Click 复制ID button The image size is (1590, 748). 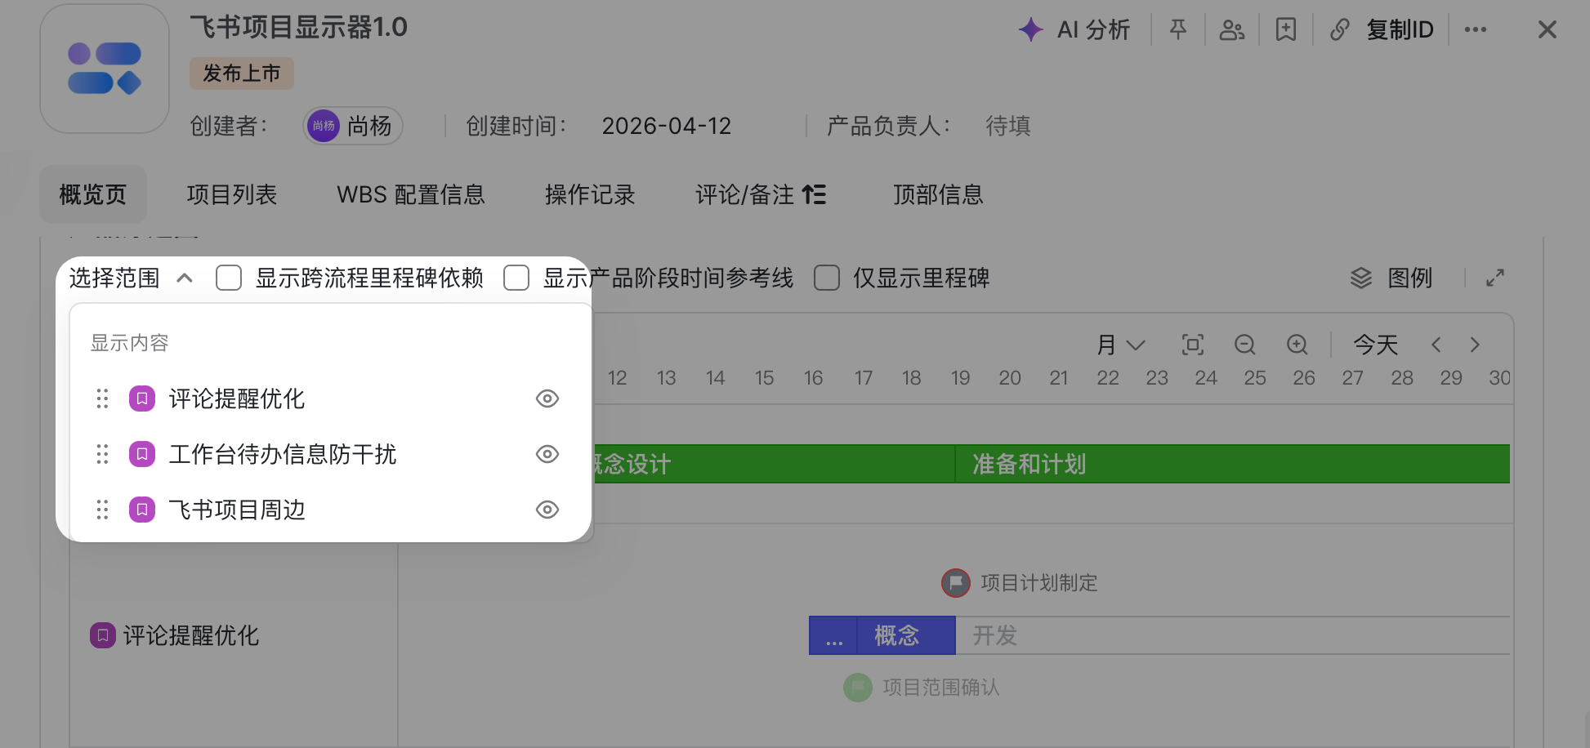pos(1400,30)
